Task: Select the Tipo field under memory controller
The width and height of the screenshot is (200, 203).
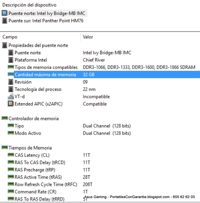Action: tap(19, 126)
